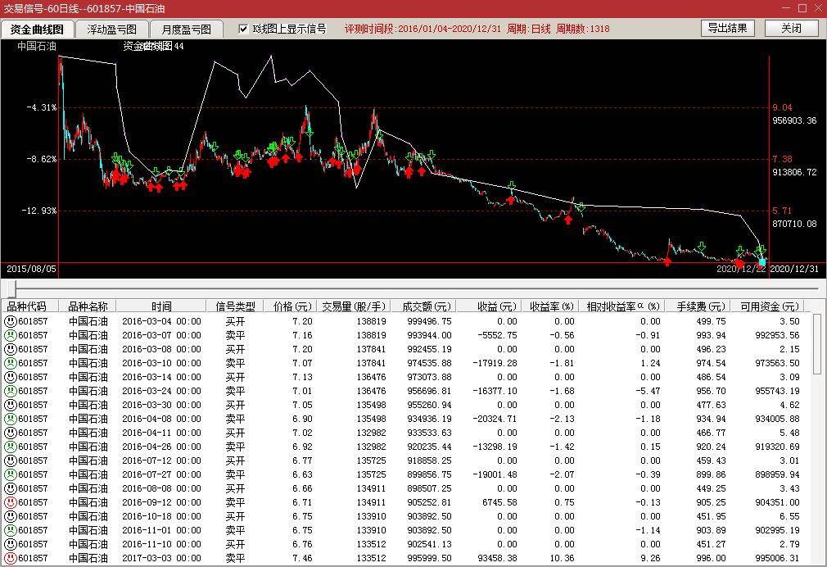Click face icon of 2016-07-27 row
This screenshot has height=567, width=827.
(x=11, y=474)
